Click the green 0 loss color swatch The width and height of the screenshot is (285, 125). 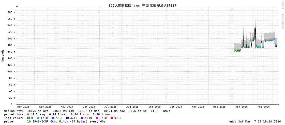click(x=29, y=118)
